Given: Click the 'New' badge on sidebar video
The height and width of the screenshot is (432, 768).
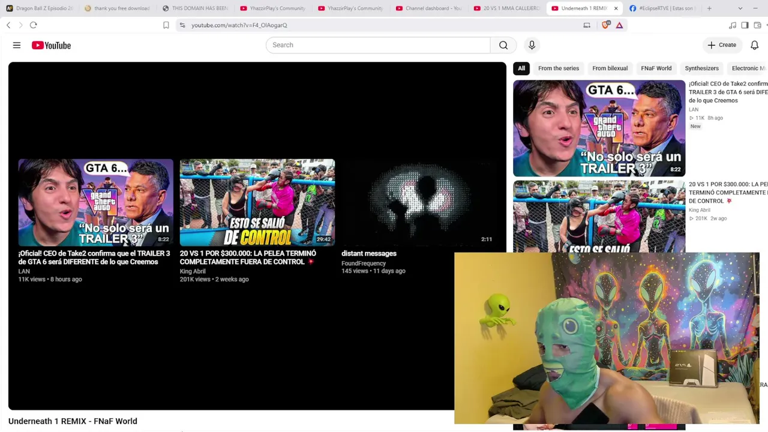Looking at the screenshot, I should [695, 127].
